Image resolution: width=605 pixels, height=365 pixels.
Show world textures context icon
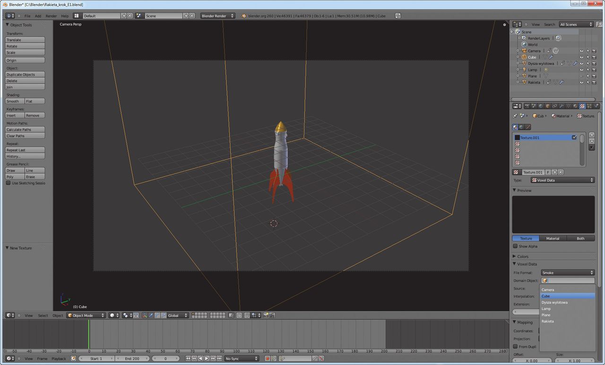521,127
